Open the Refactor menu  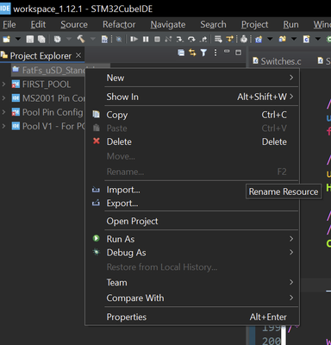[x=119, y=24]
